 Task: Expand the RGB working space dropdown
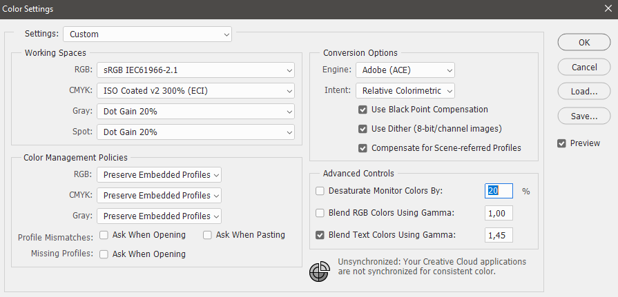[x=195, y=70]
